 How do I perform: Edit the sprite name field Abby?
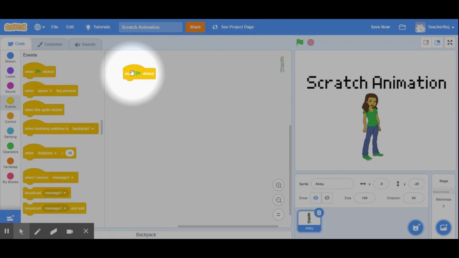(332, 184)
